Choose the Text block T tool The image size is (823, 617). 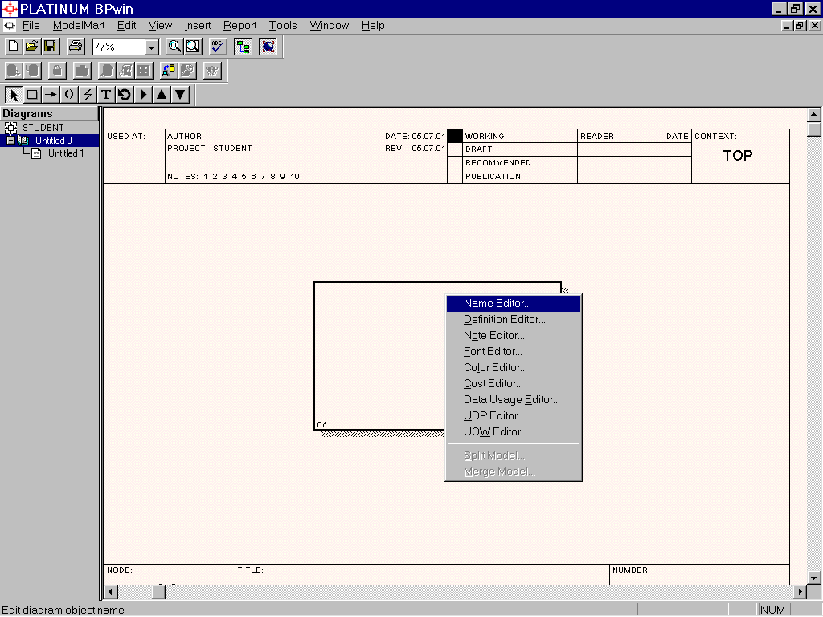[x=106, y=94]
